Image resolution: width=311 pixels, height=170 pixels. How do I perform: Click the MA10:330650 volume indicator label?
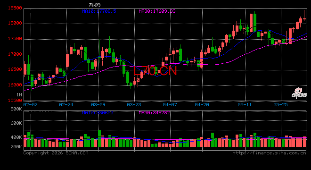(98, 113)
